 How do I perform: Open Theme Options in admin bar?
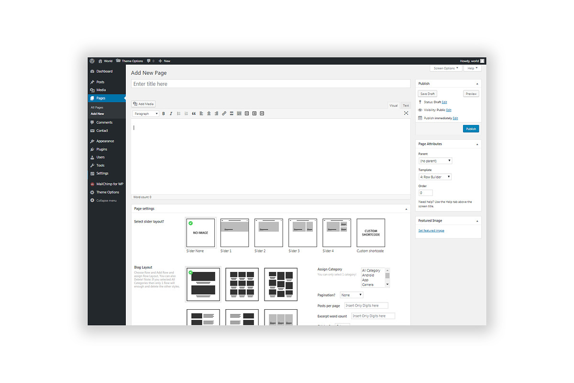point(130,61)
